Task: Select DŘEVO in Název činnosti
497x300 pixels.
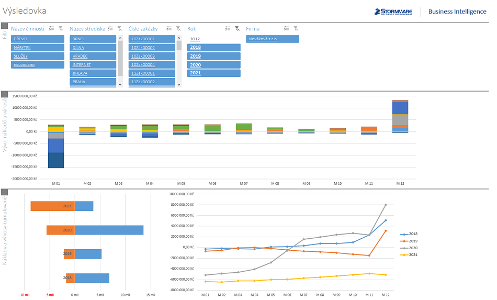Action: tap(38, 39)
